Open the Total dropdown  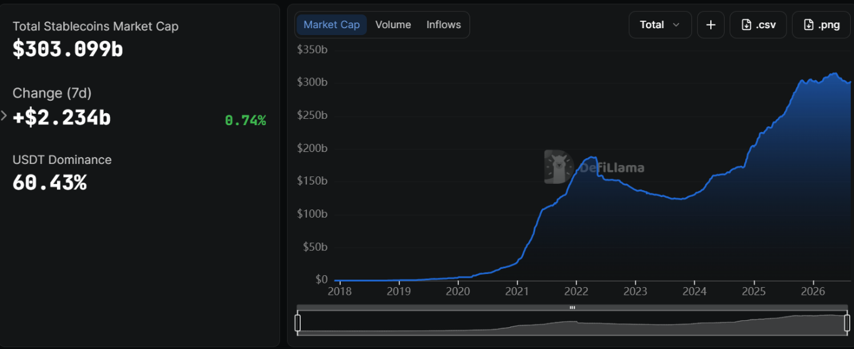(x=660, y=25)
